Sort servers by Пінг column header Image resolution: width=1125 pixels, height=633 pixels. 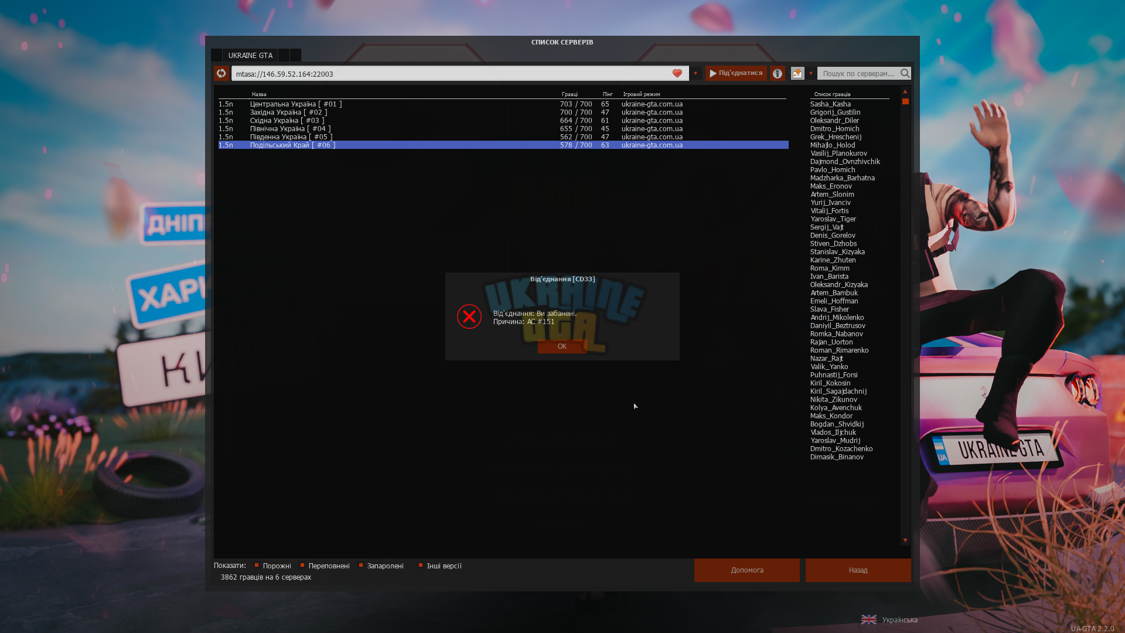coord(608,94)
